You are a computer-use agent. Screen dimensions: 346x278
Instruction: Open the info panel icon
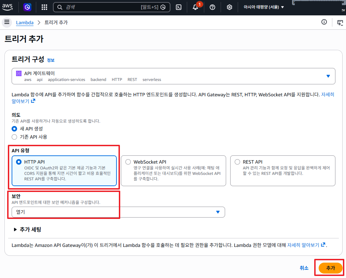point(324,22)
